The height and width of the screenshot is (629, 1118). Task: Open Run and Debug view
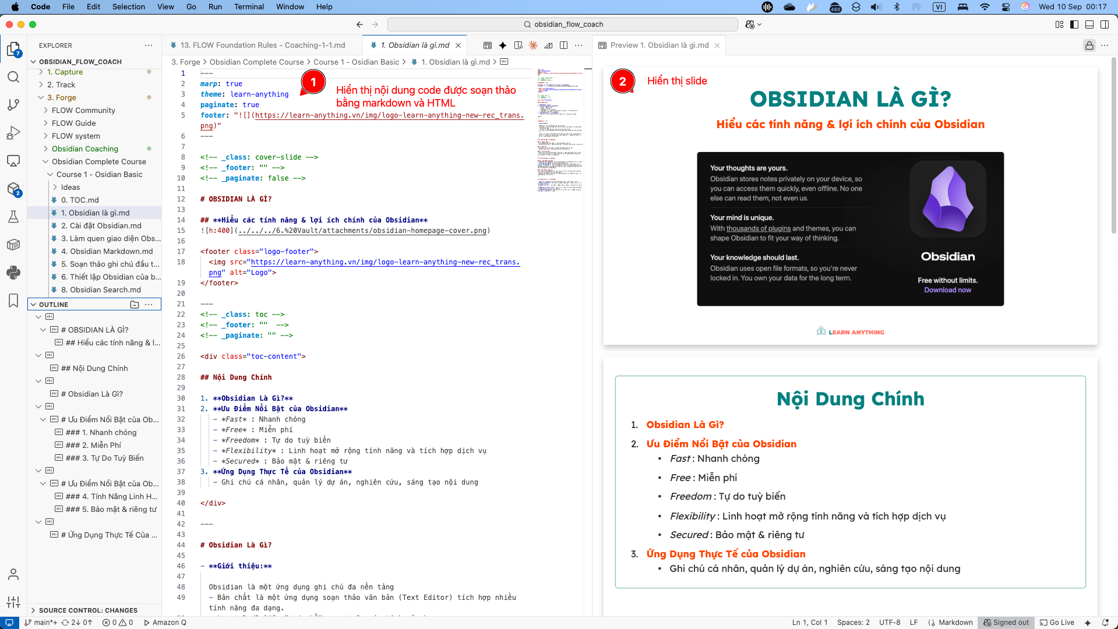point(13,133)
